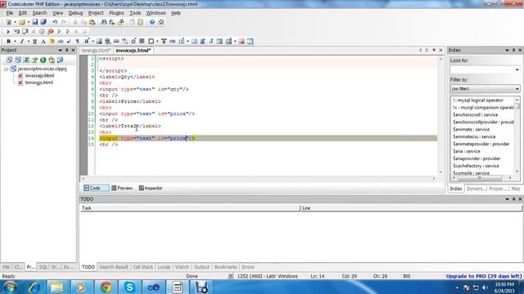Select timingjs.html in project tree
This screenshot has height=294, width=524.
(39, 82)
